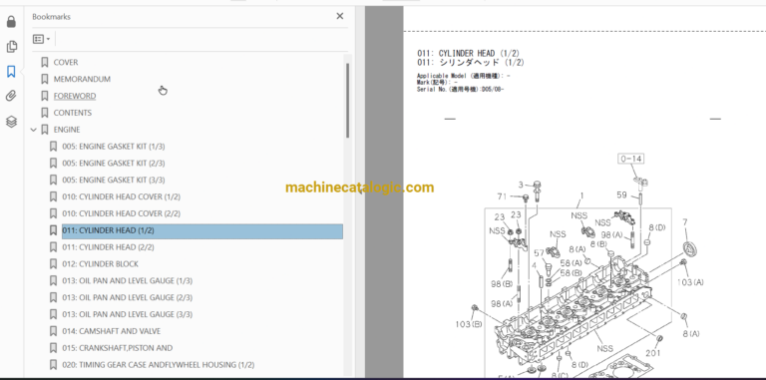Click part number 59 label in diagram
The image size is (766, 380).
coord(621,194)
